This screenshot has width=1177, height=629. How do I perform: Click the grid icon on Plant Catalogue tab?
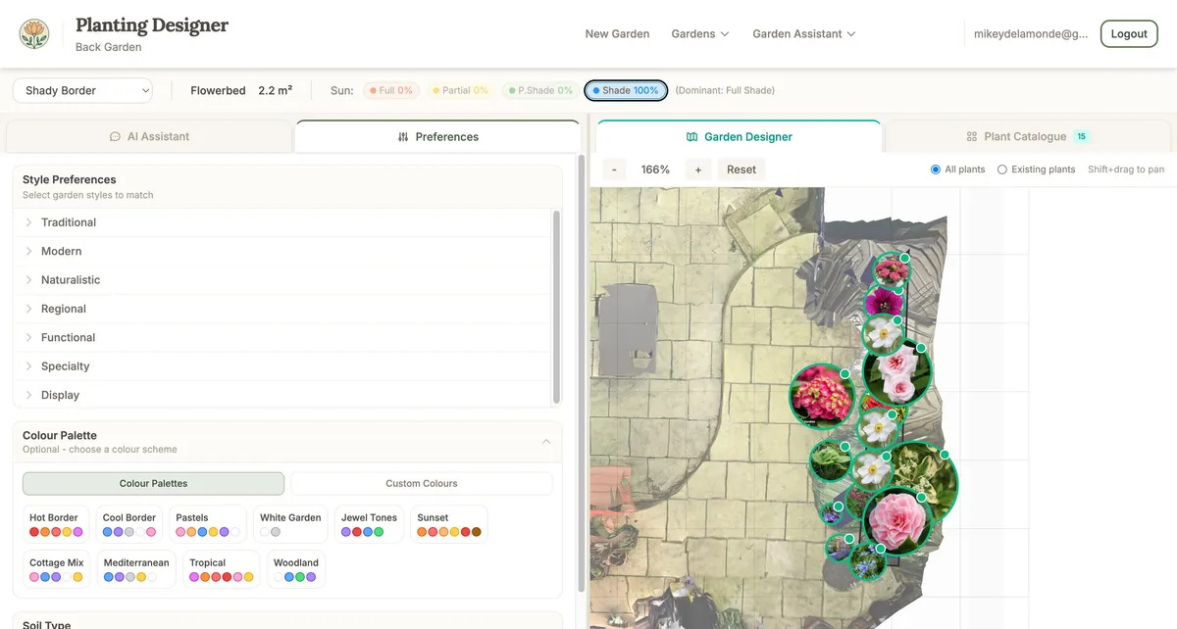[970, 137]
